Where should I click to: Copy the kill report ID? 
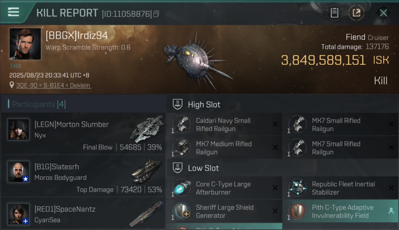[156, 14]
